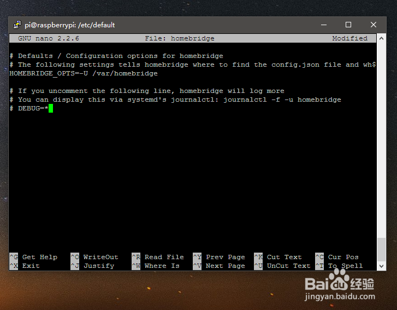Click '^V Next Page' shortcut
Image resolution: width=397 pixels, height=310 pixels.
pyautogui.click(x=219, y=266)
